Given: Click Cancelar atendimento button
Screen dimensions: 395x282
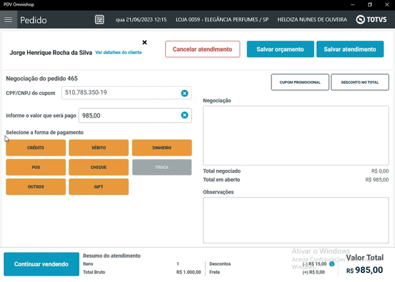Looking at the screenshot, I should [x=203, y=49].
